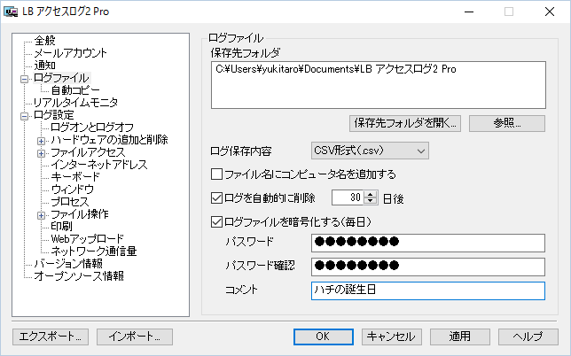The height and width of the screenshot is (356, 571).
Task: Increase deletion days with up arrow
Action: click(x=371, y=195)
